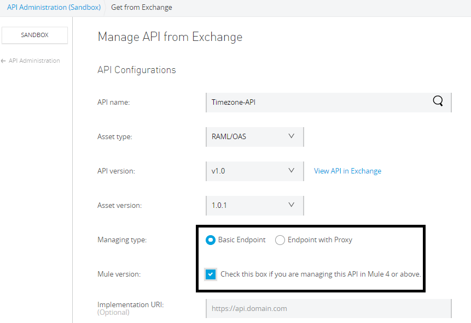Viewport: 471px width, 323px height.
Task: Click the Get from Exchange breadcrumb
Action: point(141,7)
